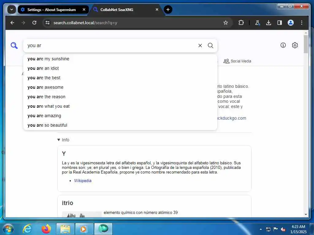
Task: Open the About info icon
Action: 283,45
